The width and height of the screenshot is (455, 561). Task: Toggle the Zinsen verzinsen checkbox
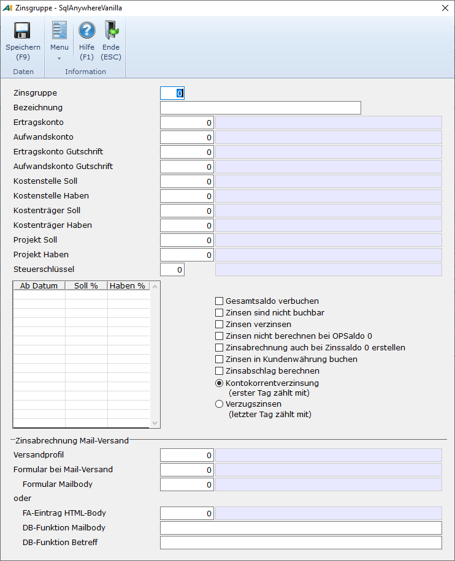220,324
